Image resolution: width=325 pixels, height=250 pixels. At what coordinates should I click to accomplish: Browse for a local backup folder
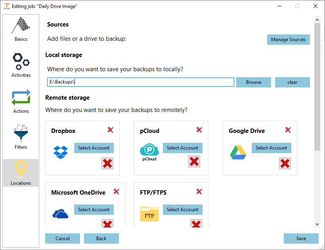pyautogui.click(x=253, y=82)
